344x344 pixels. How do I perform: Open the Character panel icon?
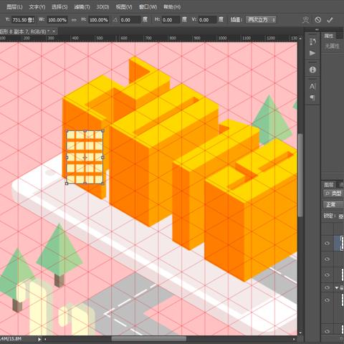(312, 86)
